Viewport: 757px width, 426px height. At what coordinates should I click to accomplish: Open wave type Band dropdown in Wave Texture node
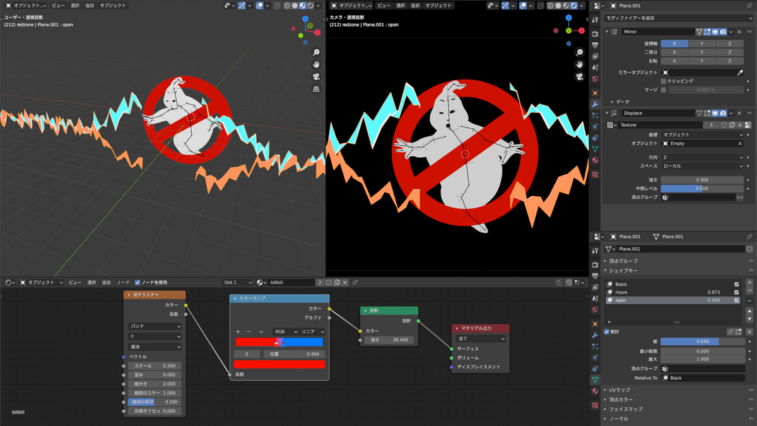155,326
